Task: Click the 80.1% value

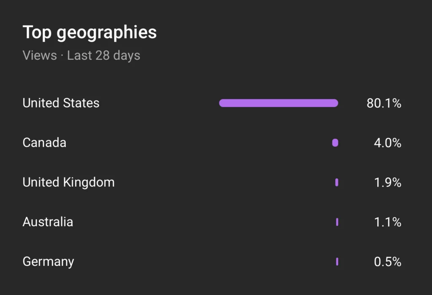Action: point(383,103)
